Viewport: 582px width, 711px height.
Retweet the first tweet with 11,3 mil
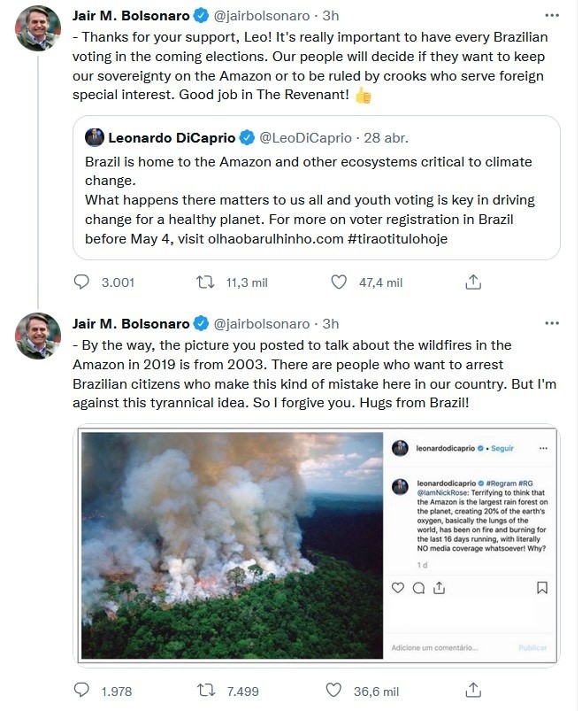click(x=203, y=282)
